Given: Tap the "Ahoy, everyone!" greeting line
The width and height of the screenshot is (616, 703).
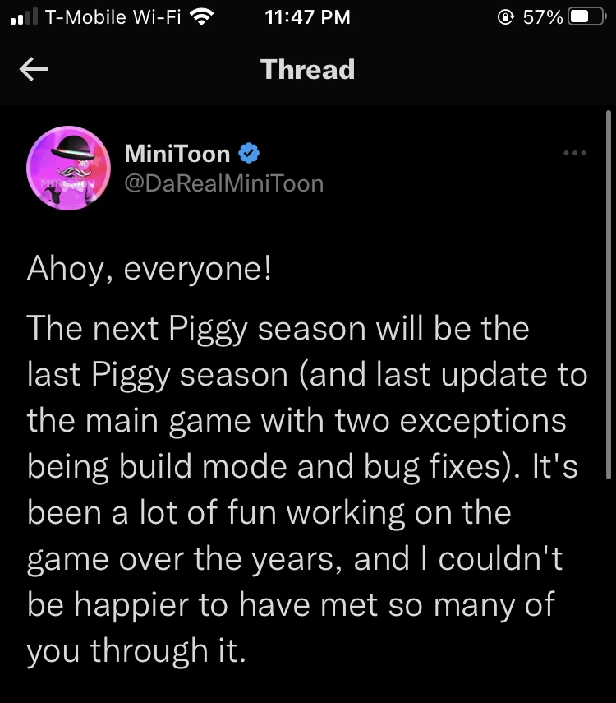Looking at the screenshot, I should click(149, 269).
